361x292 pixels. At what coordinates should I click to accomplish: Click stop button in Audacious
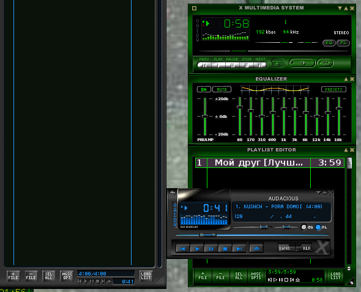point(225,249)
